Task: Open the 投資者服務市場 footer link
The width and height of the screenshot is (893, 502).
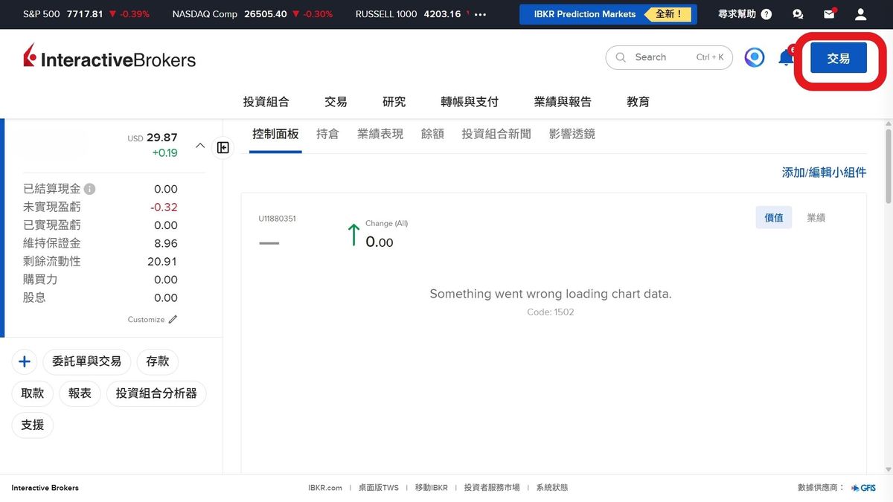Action: point(492,488)
